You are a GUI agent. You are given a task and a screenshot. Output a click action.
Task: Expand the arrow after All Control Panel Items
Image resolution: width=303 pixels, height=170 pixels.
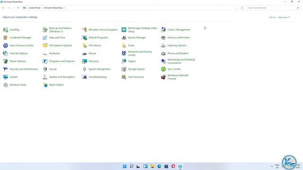(65, 8)
